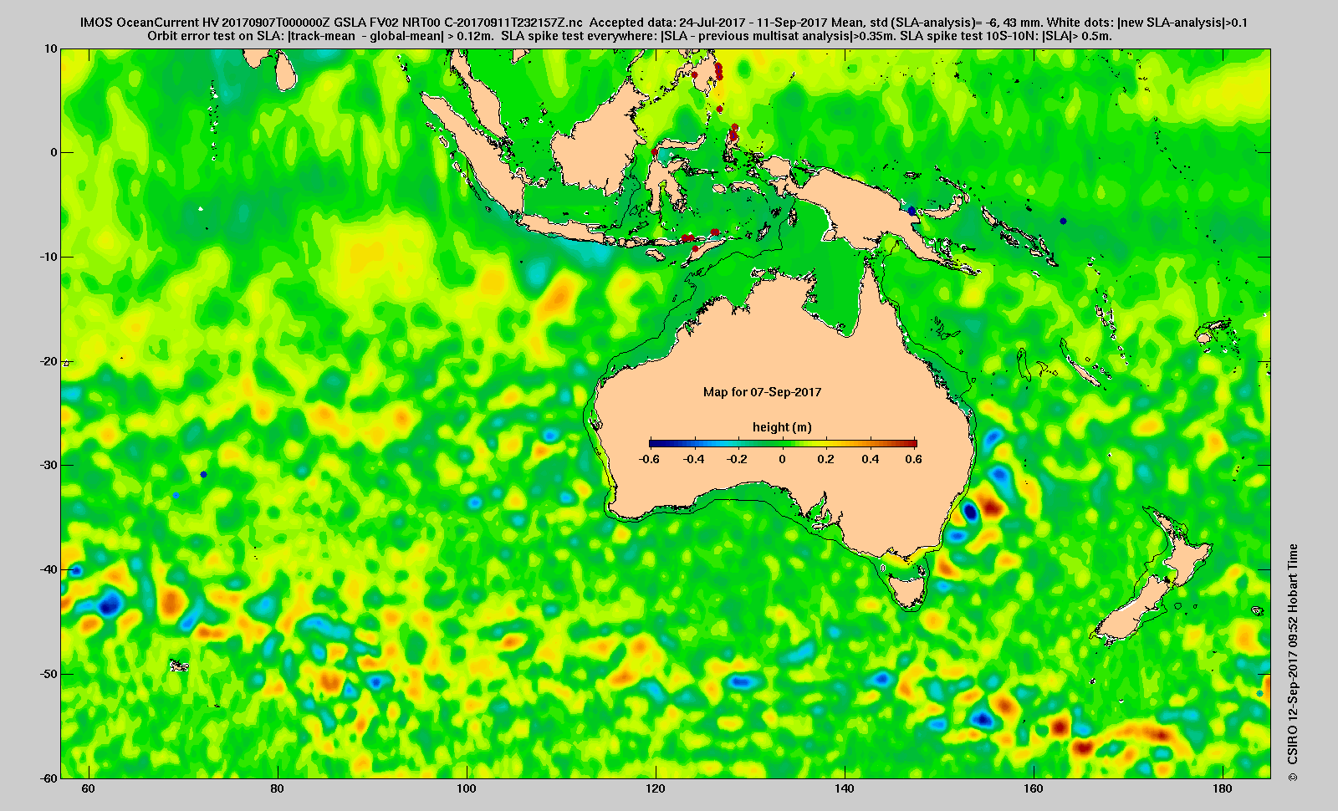The height and width of the screenshot is (811, 1338).
Task: Click the 'Orbit error test on SLA' subtitle line
Action: (630, 36)
